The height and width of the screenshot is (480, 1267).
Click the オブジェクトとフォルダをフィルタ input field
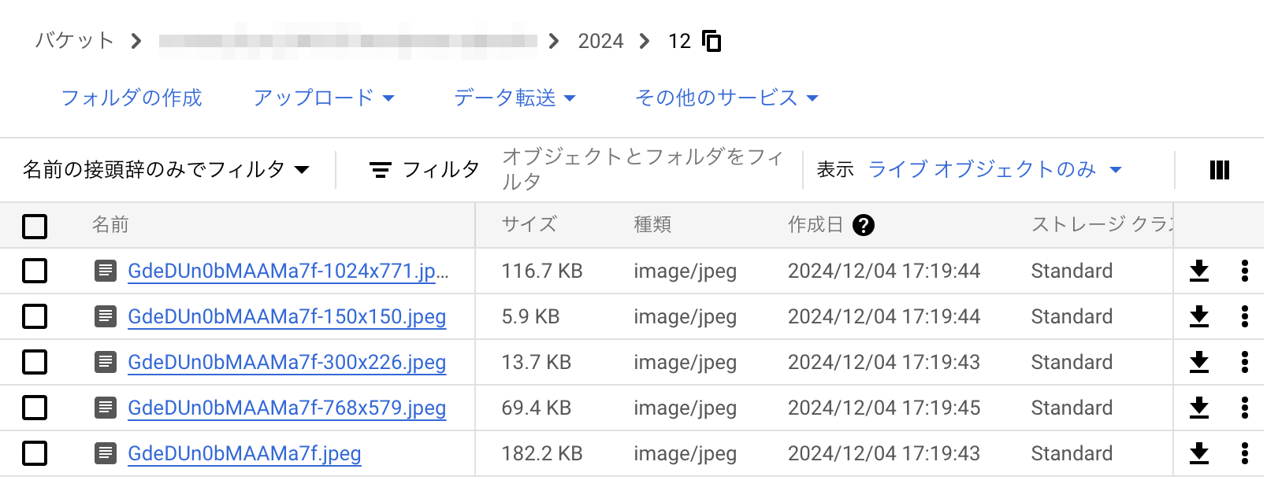(644, 169)
